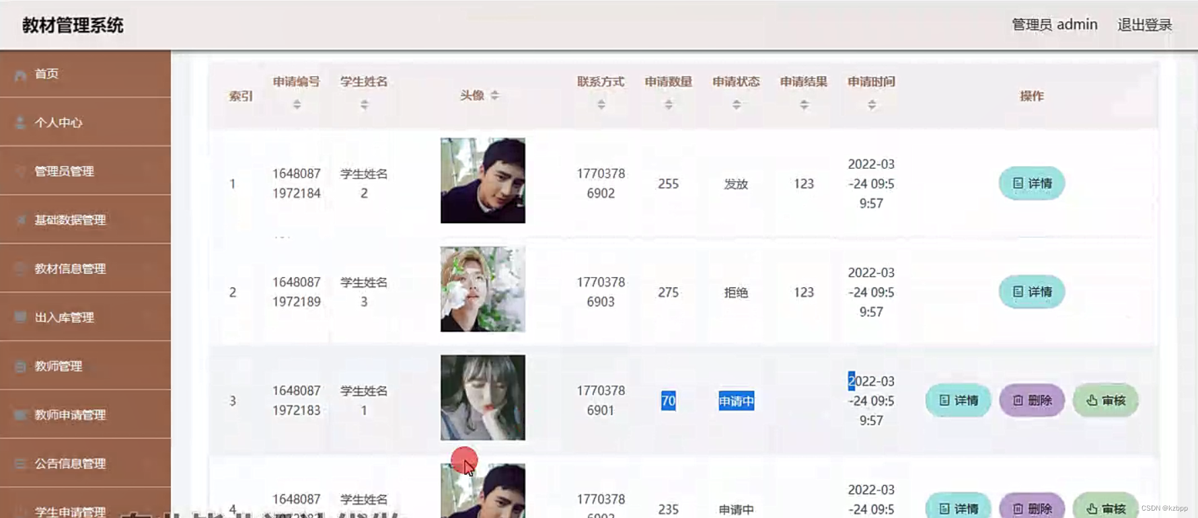Click the icon beside 公告信息管理
1198x518 pixels.
coord(21,464)
